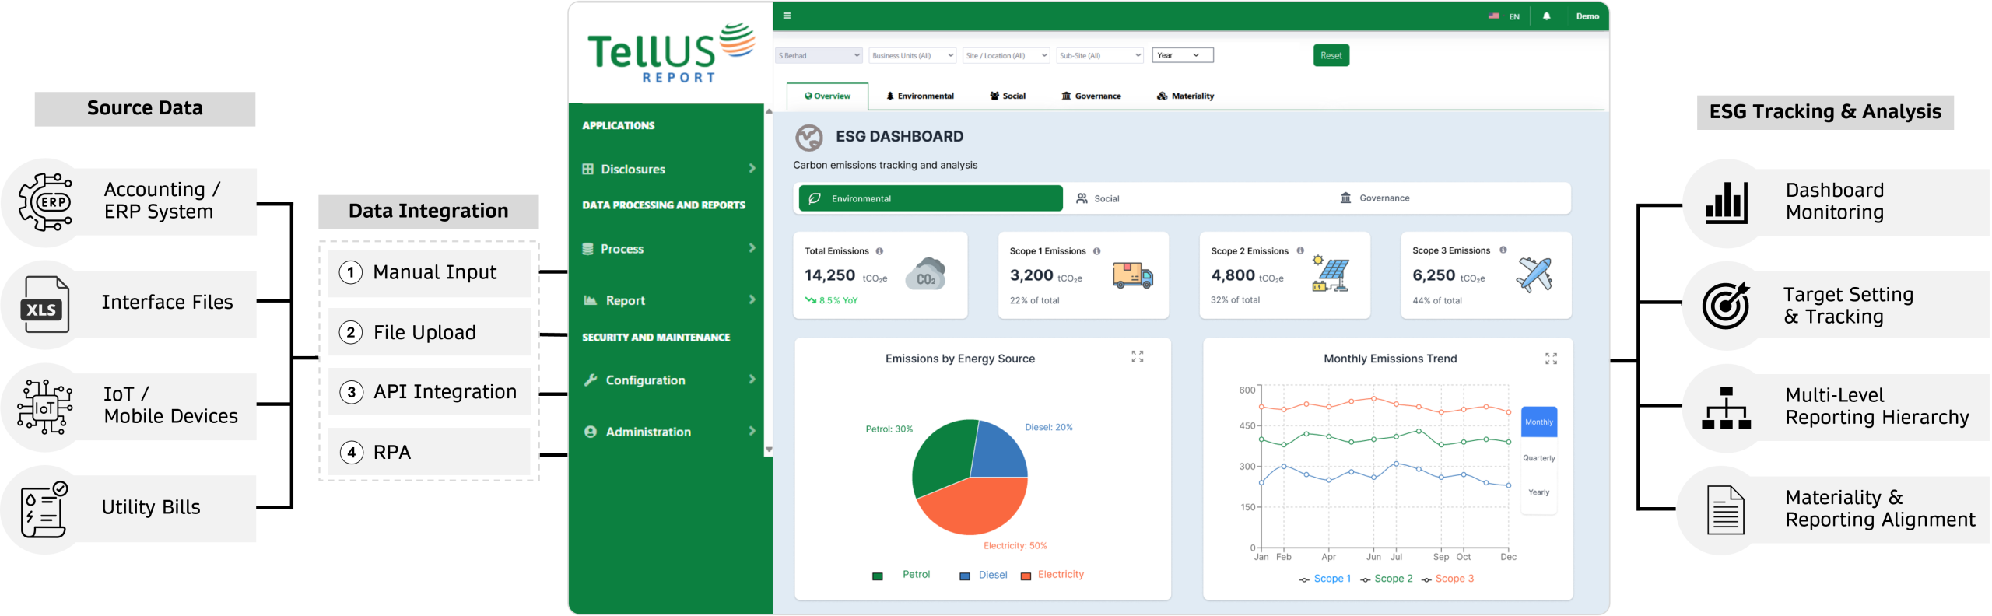
Task: Expand the Monthly Emissions Trend chart fullscreen
Action: (1550, 359)
